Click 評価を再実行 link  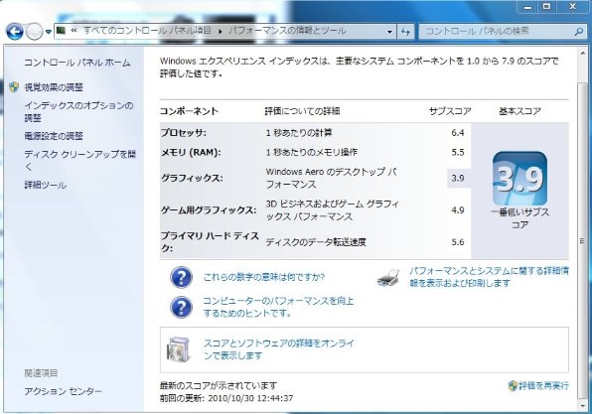(543, 385)
